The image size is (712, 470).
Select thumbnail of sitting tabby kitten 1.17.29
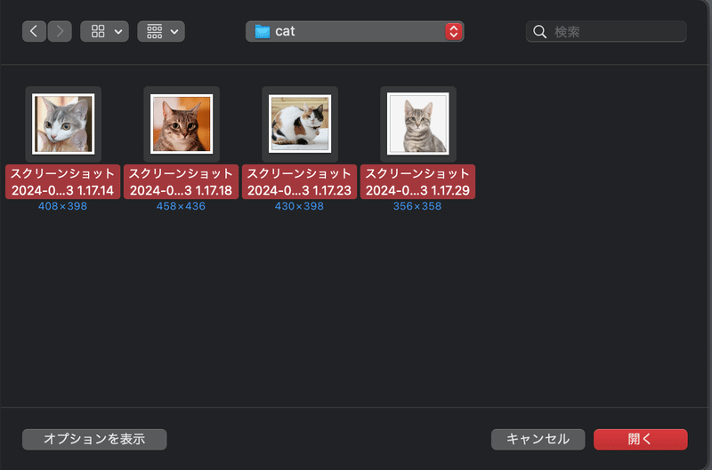(418, 123)
